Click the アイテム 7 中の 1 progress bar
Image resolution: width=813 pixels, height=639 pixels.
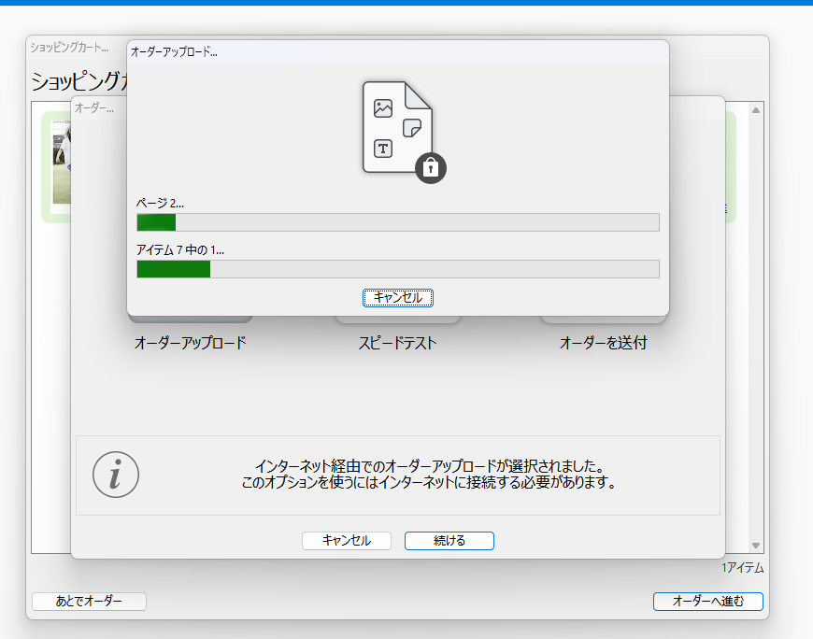pyautogui.click(x=397, y=269)
